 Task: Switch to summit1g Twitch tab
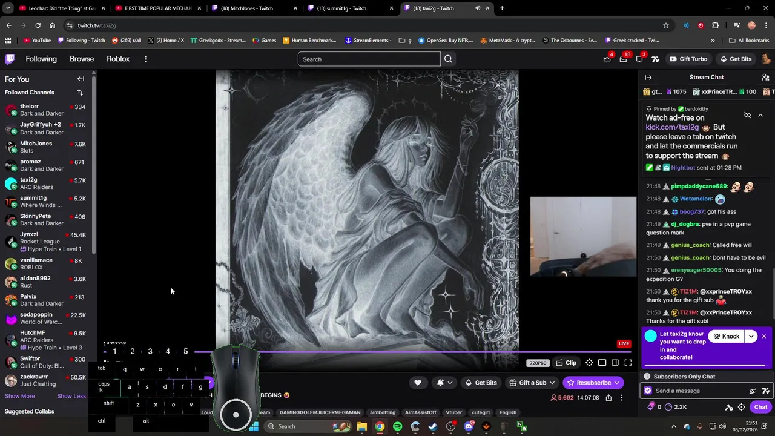(350, 8)
